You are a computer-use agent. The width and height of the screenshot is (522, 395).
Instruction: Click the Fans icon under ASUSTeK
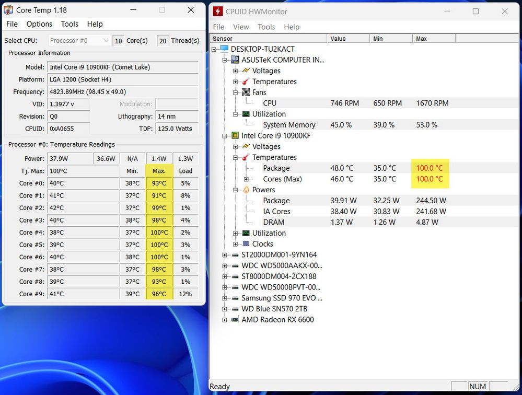point(246,92)
